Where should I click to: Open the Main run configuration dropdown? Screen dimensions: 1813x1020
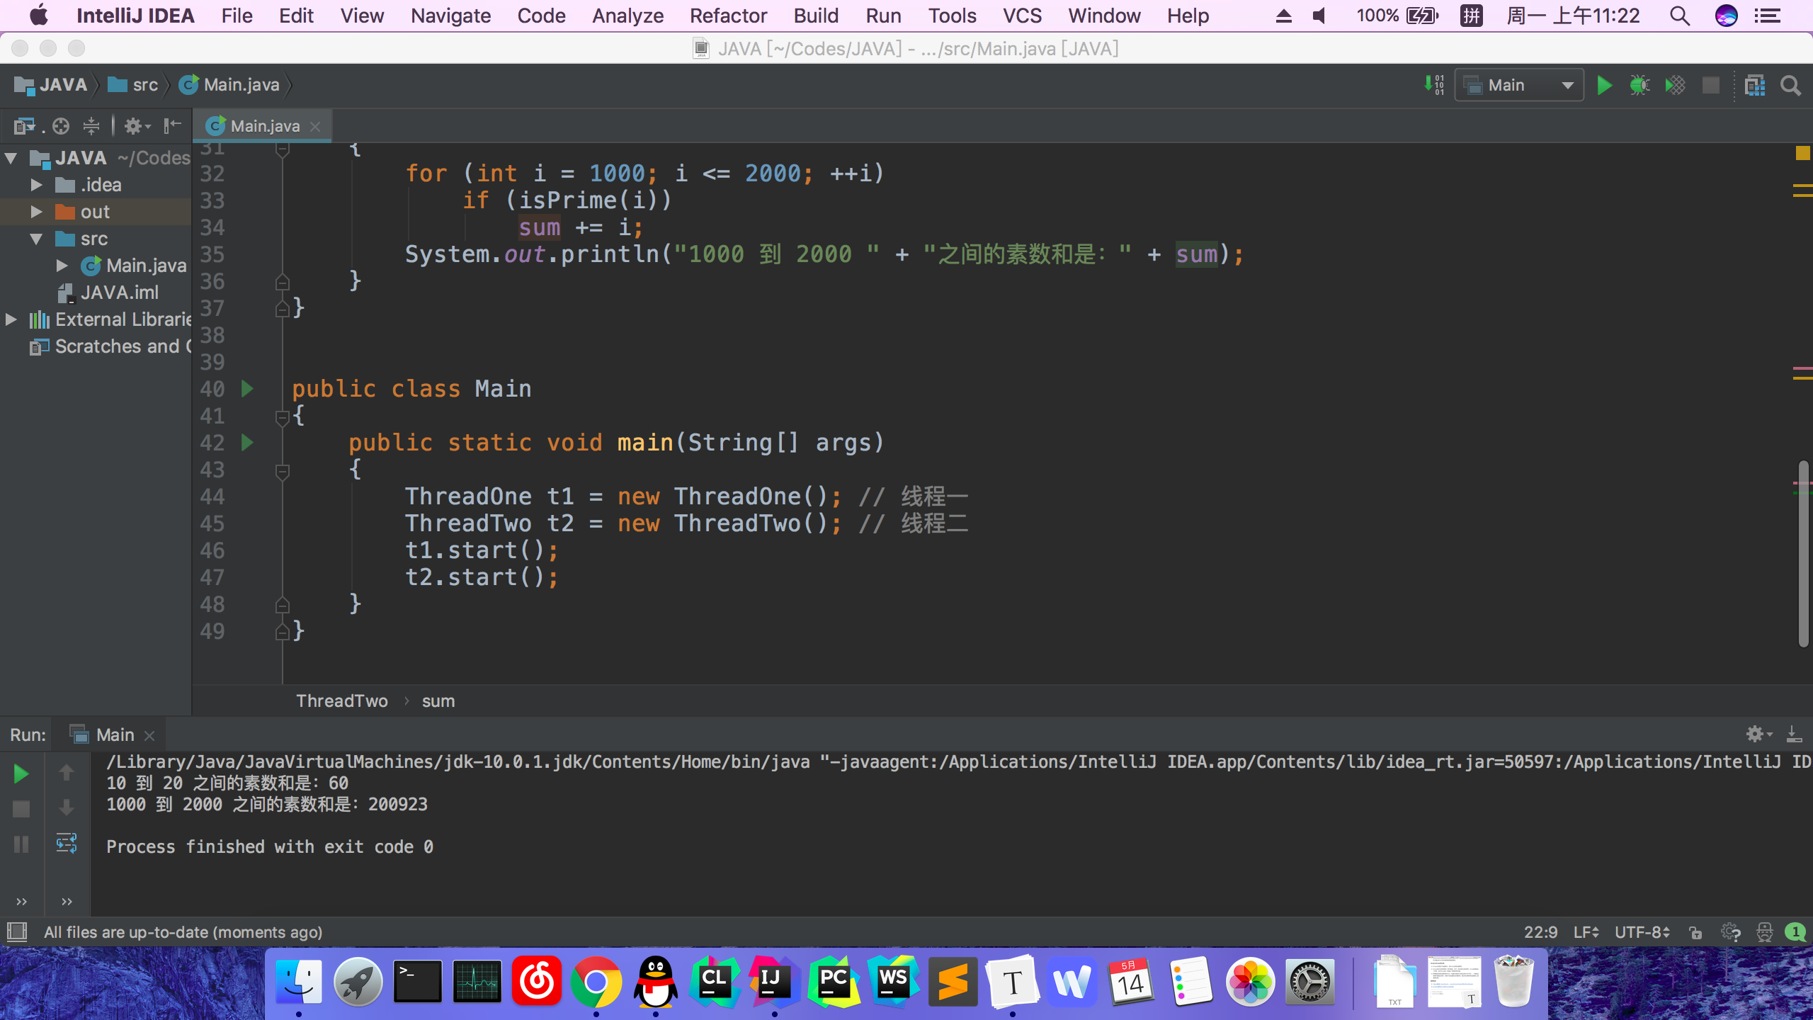pyautogui.click(x=1519, y=86)
